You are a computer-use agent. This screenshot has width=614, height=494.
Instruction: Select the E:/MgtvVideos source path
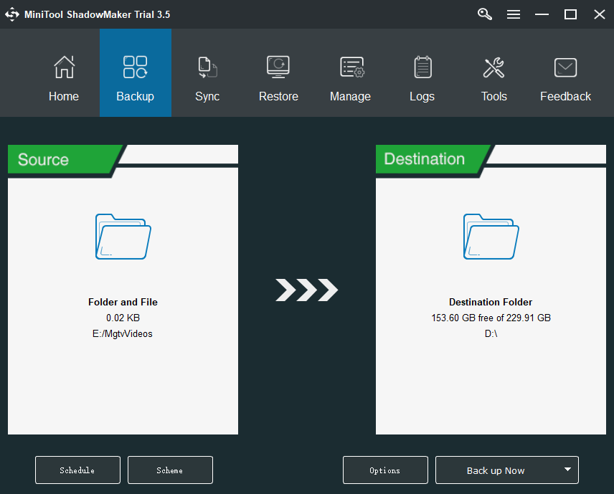[123, 333]
